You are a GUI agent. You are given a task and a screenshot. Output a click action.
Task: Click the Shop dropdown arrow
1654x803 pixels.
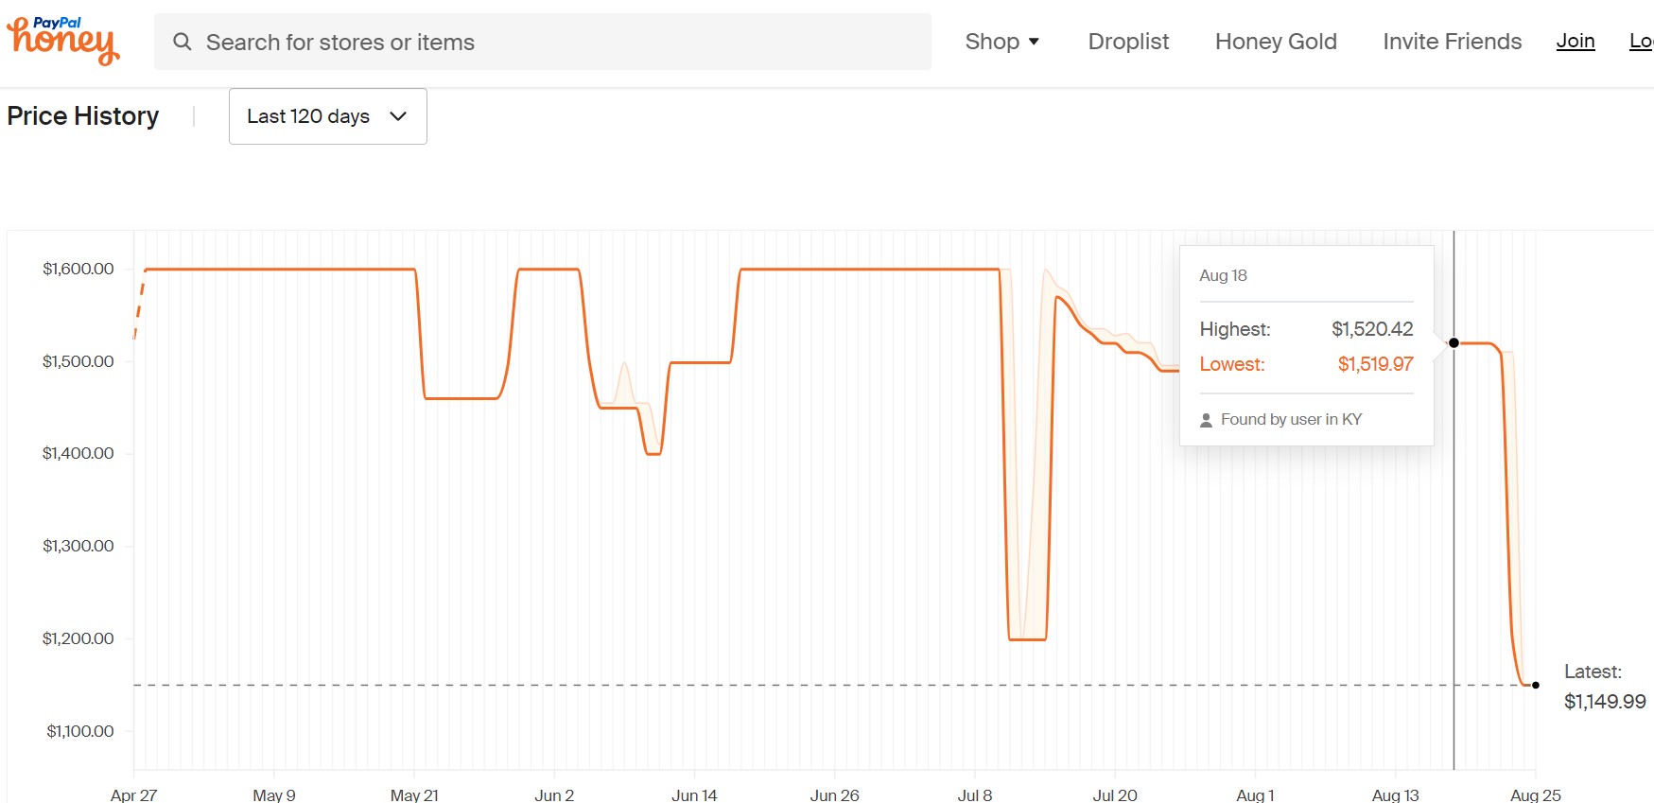point(1034,42)
